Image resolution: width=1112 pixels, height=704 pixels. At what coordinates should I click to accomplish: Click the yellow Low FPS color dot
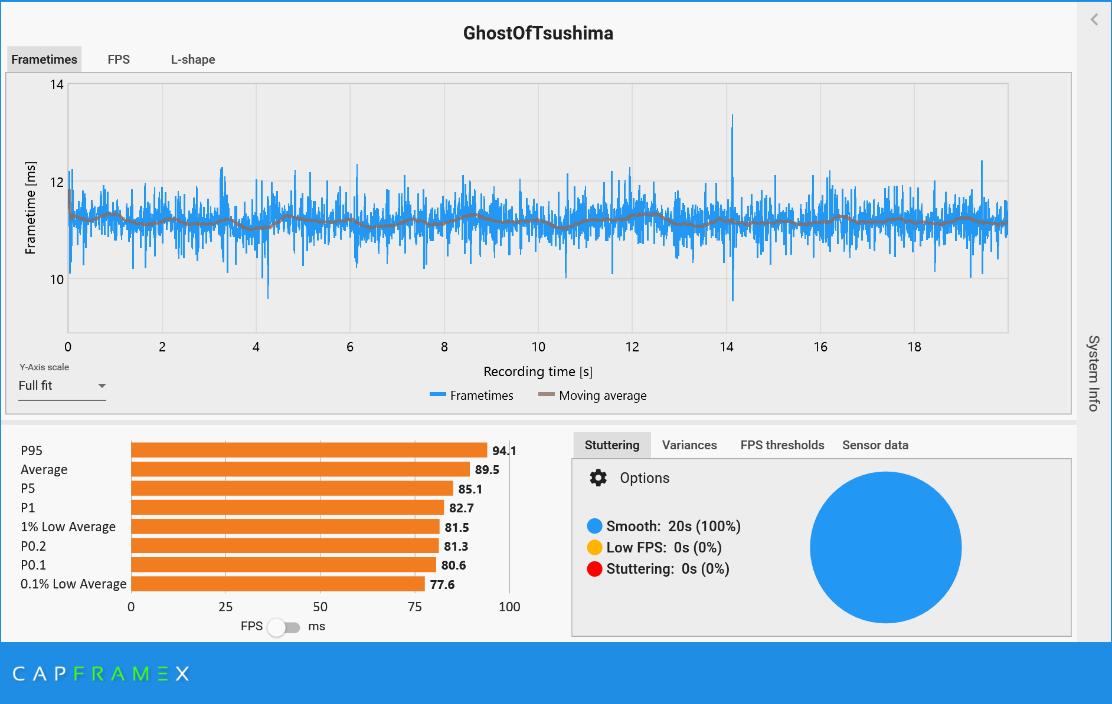595,547
